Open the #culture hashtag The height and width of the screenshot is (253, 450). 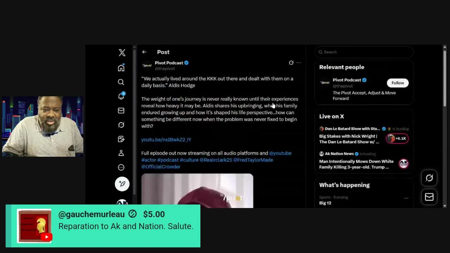[x=189, y=160]
